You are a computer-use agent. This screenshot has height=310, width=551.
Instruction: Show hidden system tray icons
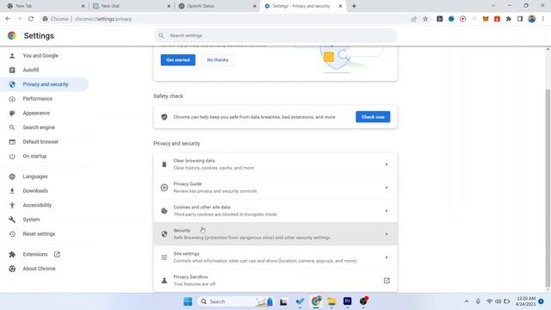coord(467,301)
